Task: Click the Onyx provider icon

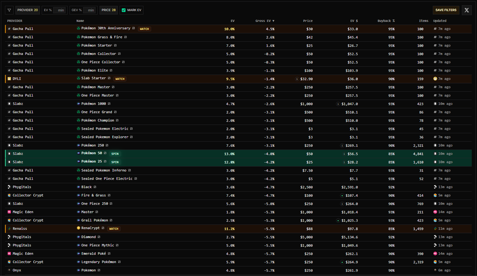Action: click(x=9, y=270)
